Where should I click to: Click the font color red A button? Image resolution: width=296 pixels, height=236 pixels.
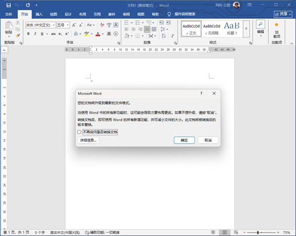pos(98,34)
